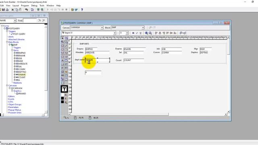Click the COUNT field on canvas

(x=134, y=60)
